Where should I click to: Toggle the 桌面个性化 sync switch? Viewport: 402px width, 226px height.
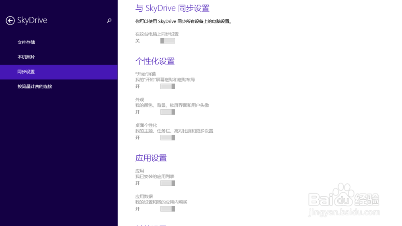click(168, 138)
